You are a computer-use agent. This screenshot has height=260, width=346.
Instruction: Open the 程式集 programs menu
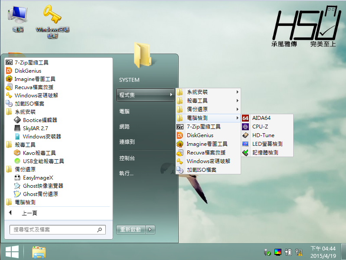pyautogui.click(x=145, y=95)
